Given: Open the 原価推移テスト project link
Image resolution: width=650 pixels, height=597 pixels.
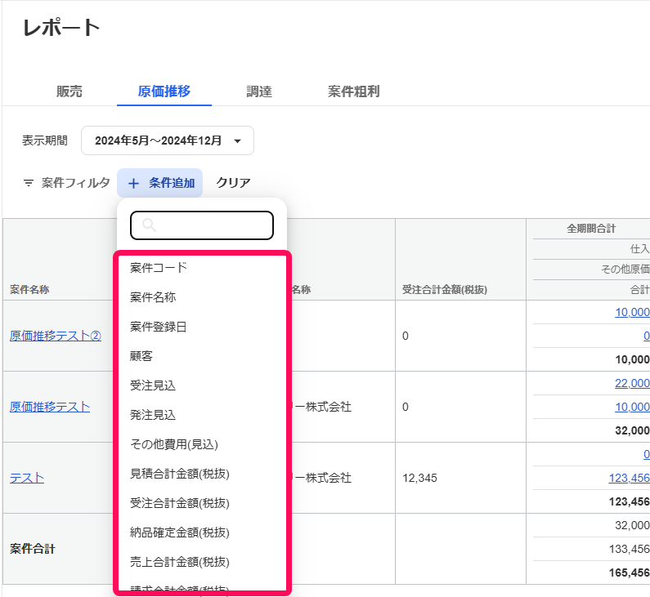Looking at the screenshot, I should coord(50,407).
